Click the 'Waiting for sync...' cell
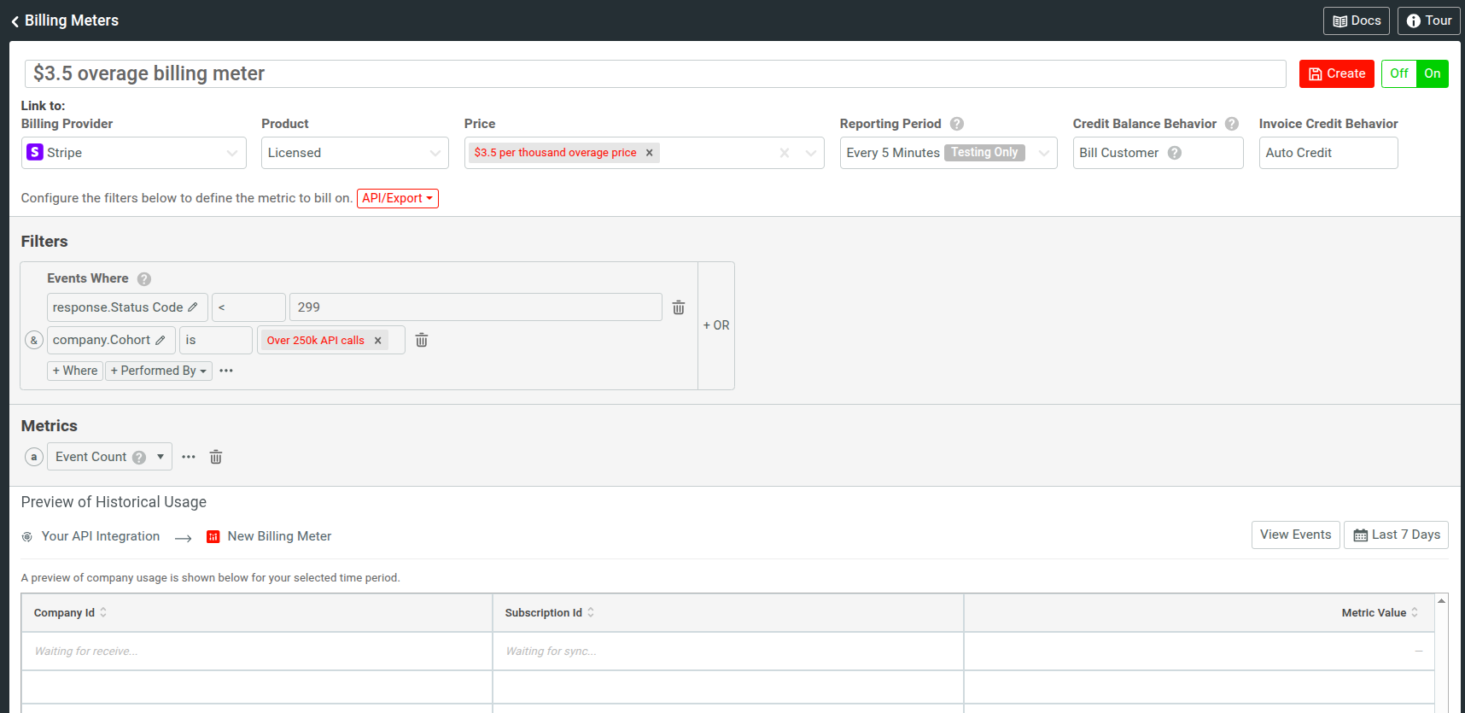Viewport: 1465px width, 713px height. [x=728, y=652]
